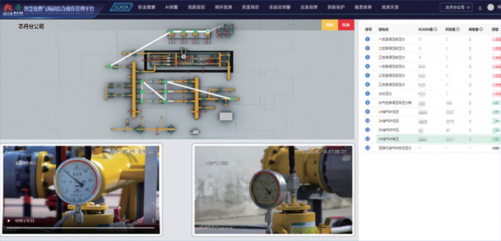Image resolution: width=501 pixels, height=241 pixels.
Task: Select the number 8 badge in inspection table
Action: [x=367, y=103]
